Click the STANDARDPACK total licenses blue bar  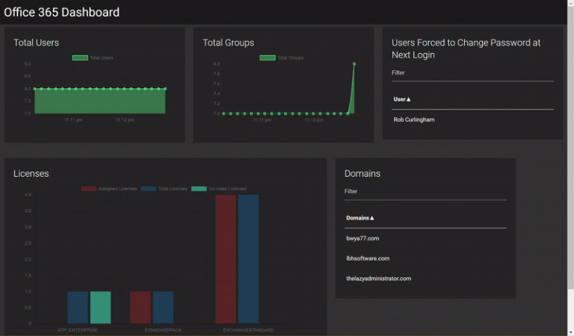click(163, 308)
